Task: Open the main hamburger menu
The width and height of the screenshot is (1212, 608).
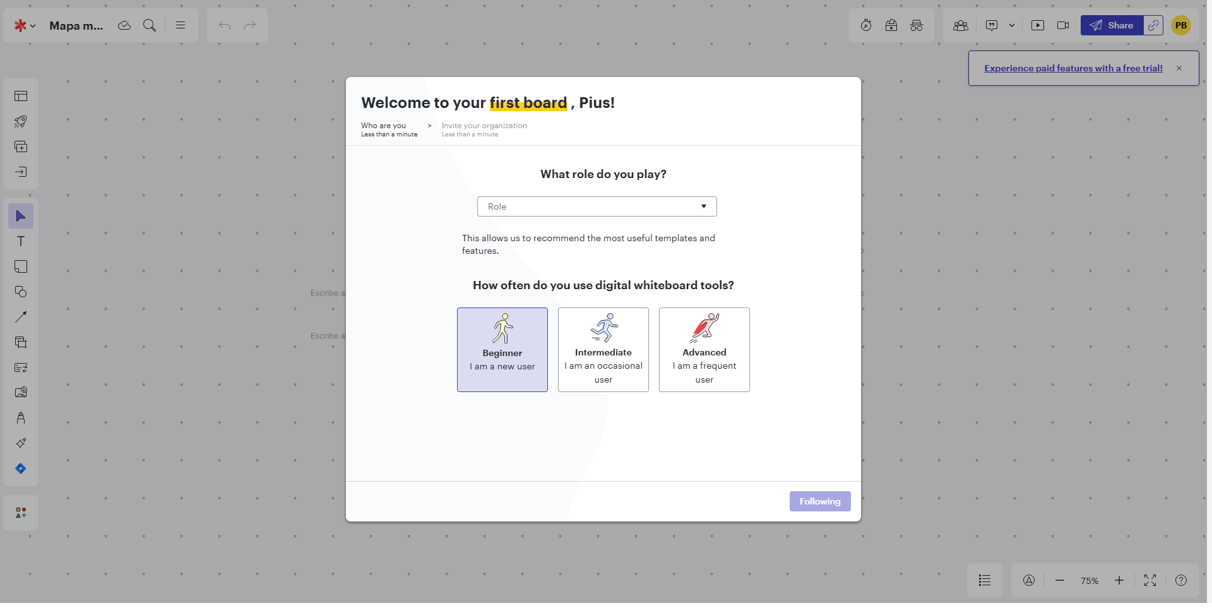Action: pyautogui.click(x=181, y=25)
